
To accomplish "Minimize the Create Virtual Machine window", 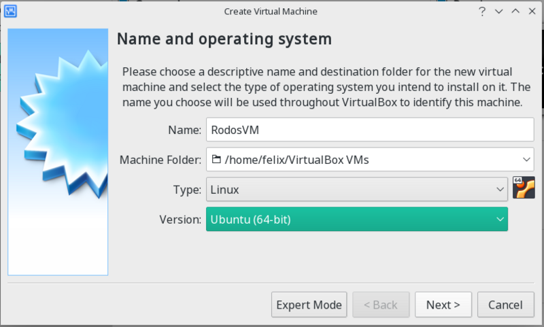I will [x=498, y=12].
